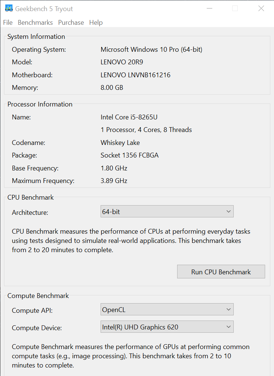Minimize the Geekbench window
274x376 pixels.
click(x=209, y=8)
